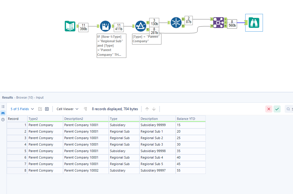Click the Filter tool's True output anchor
This screenshot has width=293, height=194.
pos(147,22)
